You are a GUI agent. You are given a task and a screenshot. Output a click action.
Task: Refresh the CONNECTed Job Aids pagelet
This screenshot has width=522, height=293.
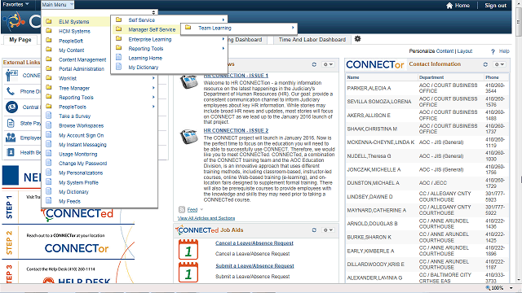(314, 230)
